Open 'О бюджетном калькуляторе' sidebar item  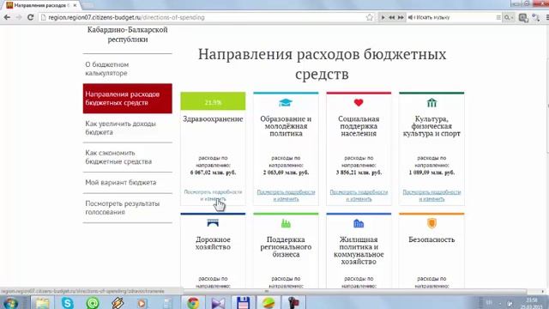click(128, 69)
